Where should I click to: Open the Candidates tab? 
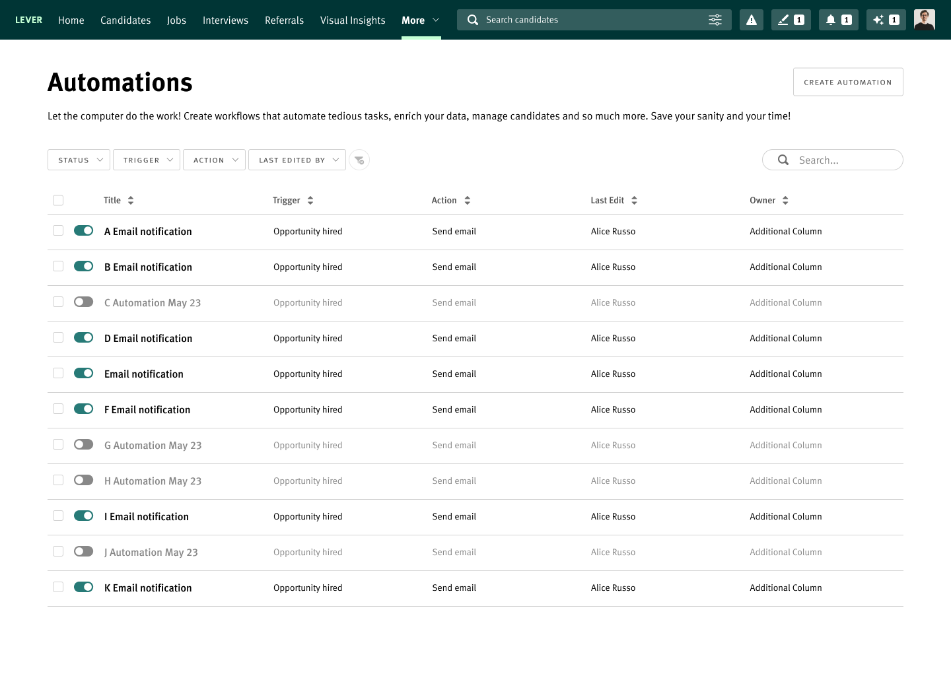pos(125,20)
